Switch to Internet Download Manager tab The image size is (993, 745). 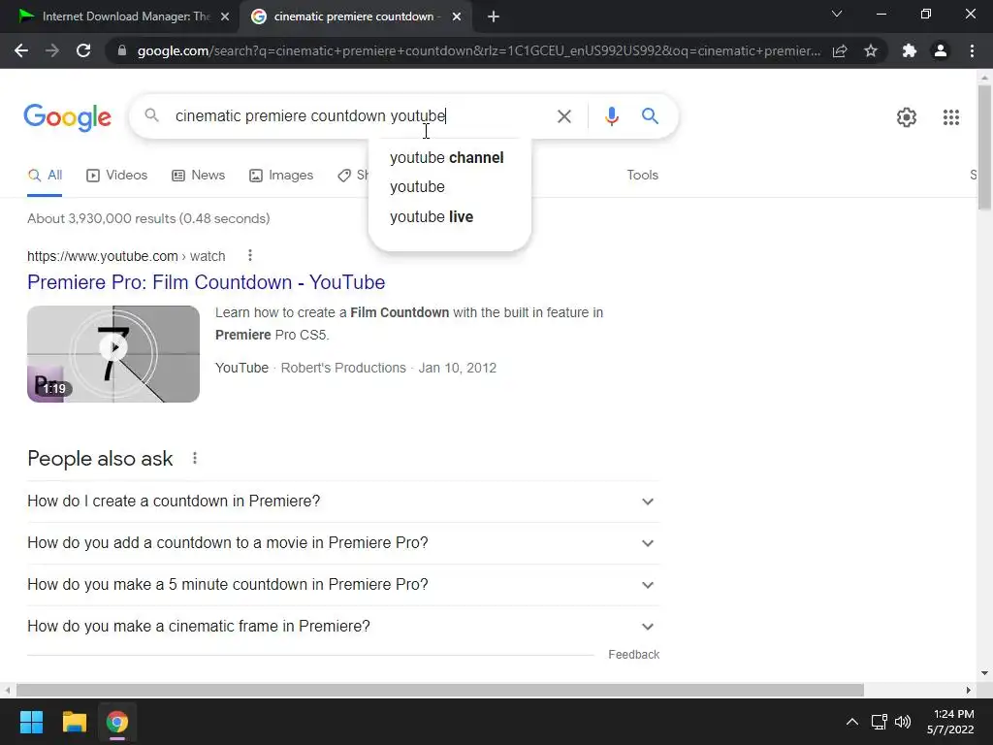[x=119, y=16]
